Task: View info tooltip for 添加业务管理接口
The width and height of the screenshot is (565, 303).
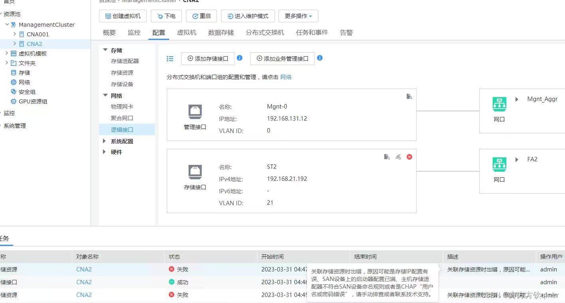Action: (320, 58)
